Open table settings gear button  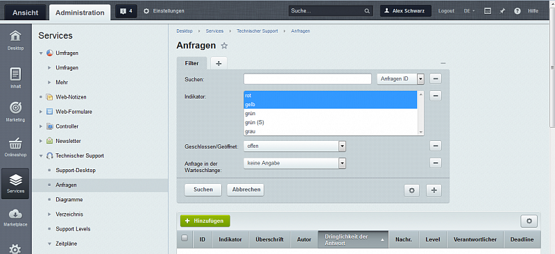(529, 221)
